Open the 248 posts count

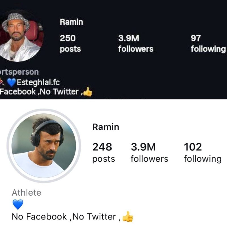pos(104,152)
